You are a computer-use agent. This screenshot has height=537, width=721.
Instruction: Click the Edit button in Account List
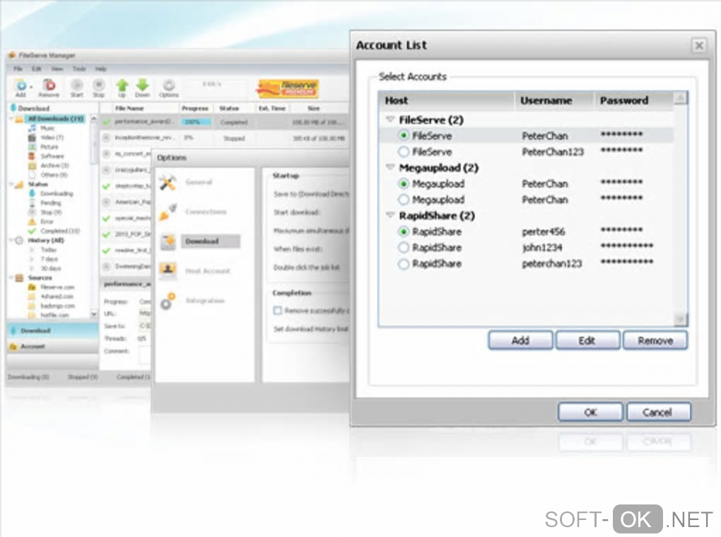coord(587,340)
